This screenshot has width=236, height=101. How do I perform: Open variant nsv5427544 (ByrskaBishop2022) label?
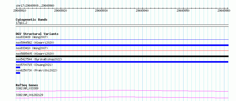coord(39,59)
